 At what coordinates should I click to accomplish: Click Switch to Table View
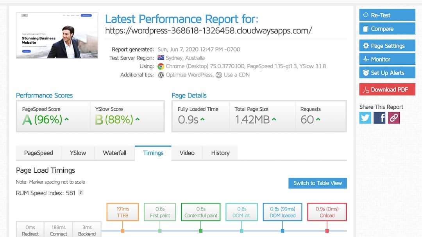(x=317, y=183)
